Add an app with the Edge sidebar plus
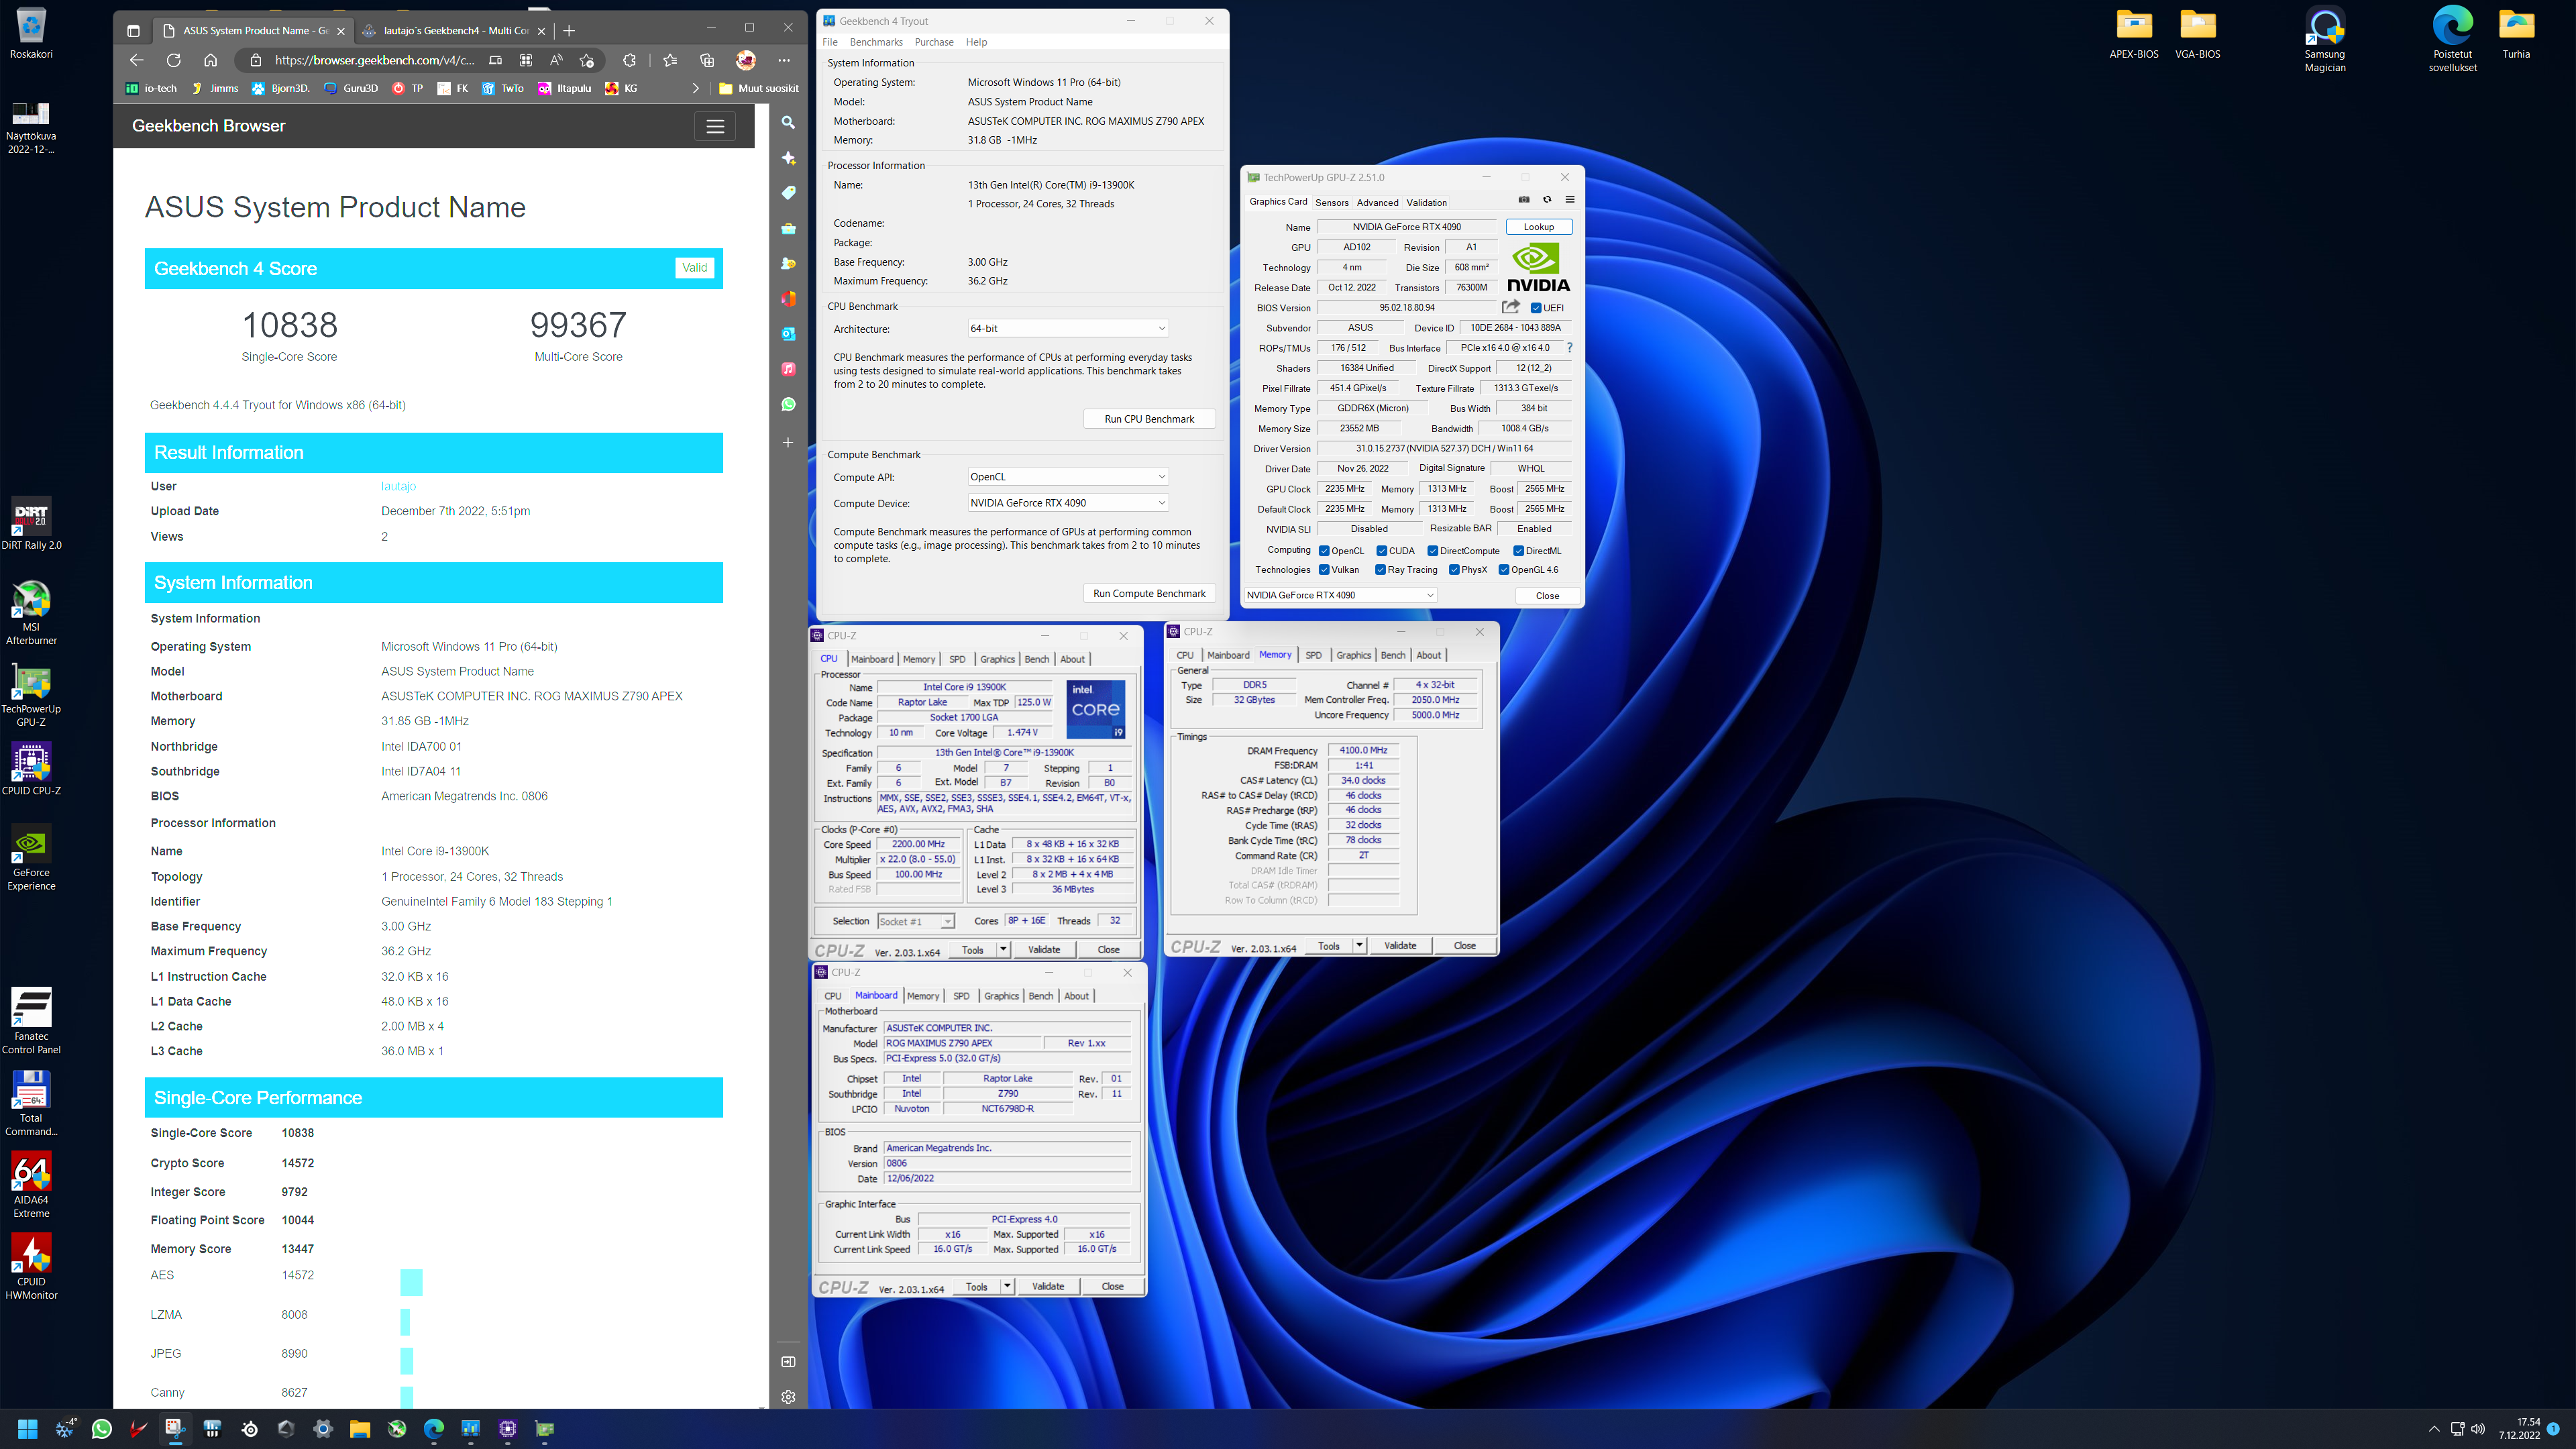 (789, 442)
